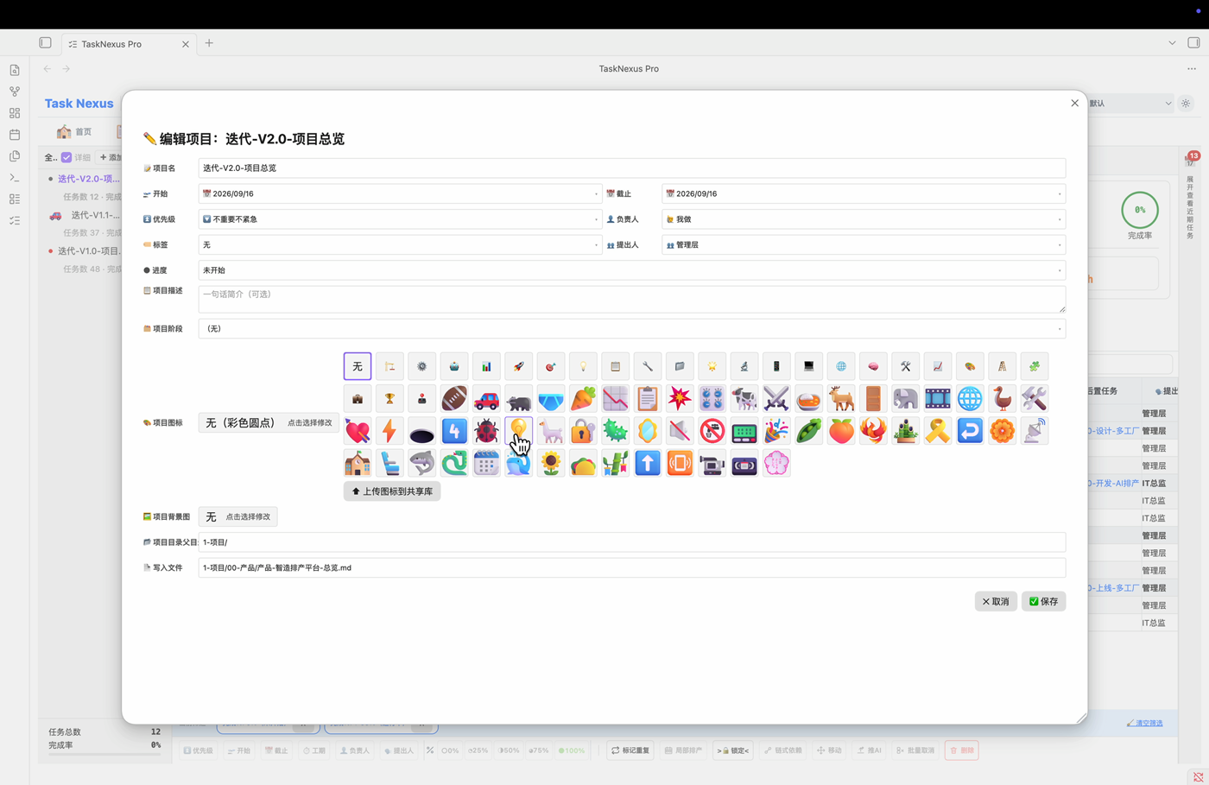Save the project with 保存 button
1209x785 pixels.
(1043, 601)
